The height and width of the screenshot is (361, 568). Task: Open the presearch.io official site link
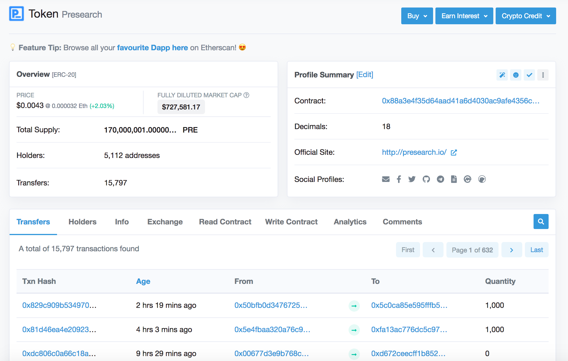(414, 152)
